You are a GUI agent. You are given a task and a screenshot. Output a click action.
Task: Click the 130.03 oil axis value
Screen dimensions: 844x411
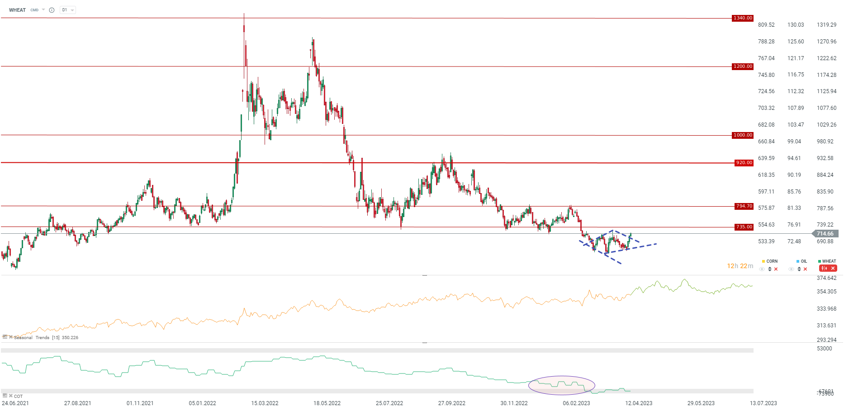point(796,25)
